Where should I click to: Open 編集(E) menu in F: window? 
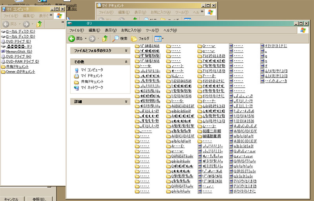(x=94, y=30)
